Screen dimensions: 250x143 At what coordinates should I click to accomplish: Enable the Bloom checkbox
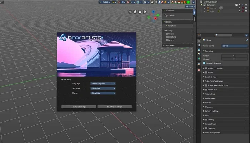tap(206, 73)
